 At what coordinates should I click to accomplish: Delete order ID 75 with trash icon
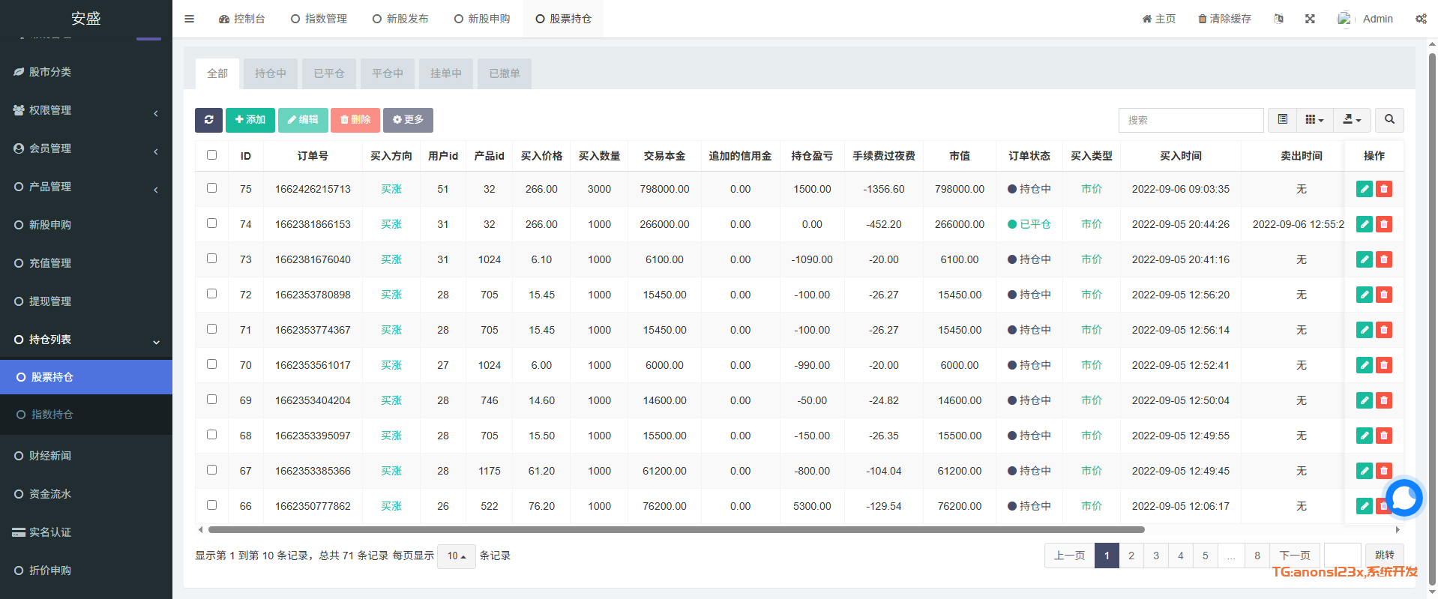[1384, 189]
